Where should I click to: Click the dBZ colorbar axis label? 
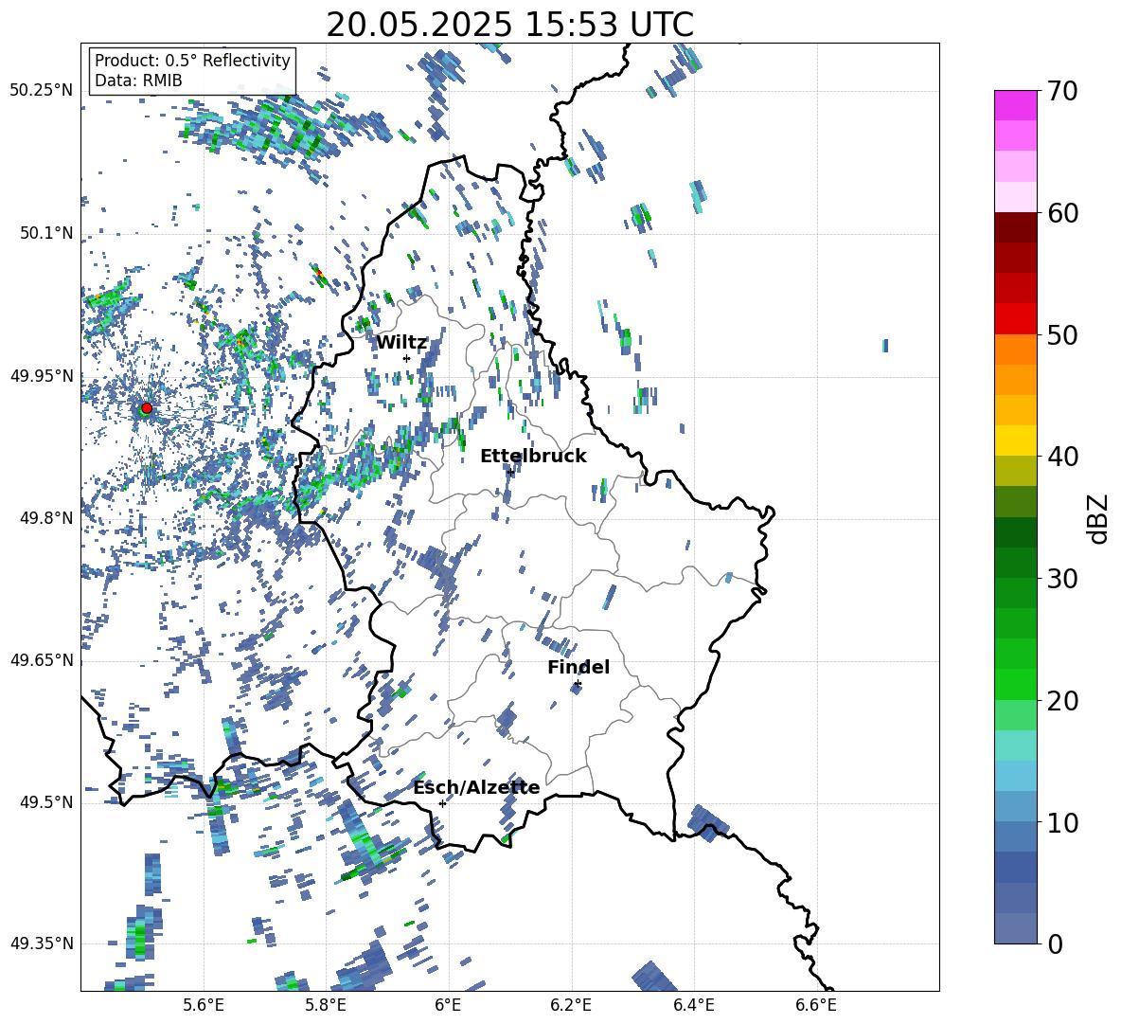(x=1099, y=518)
